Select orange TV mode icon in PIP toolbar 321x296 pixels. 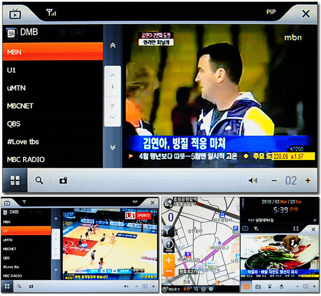(x=246, y=286)
